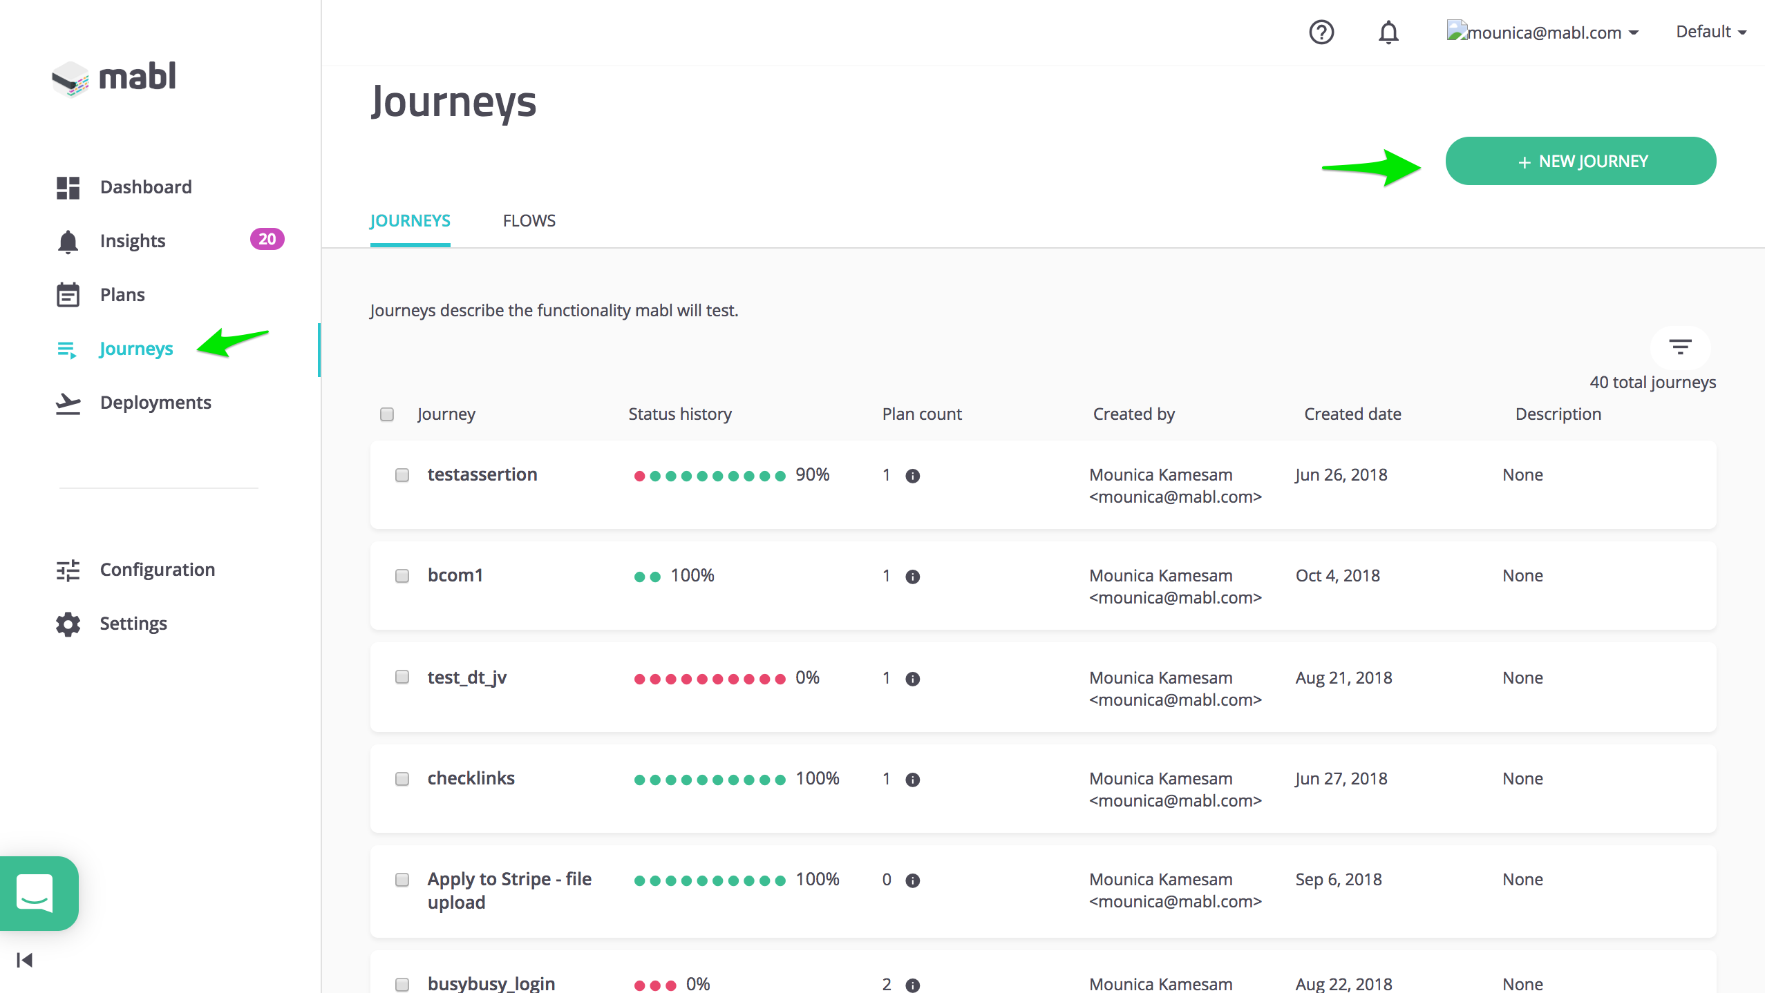
Task: Open the Default workspace dropdown
Action: pos(1710,32)
